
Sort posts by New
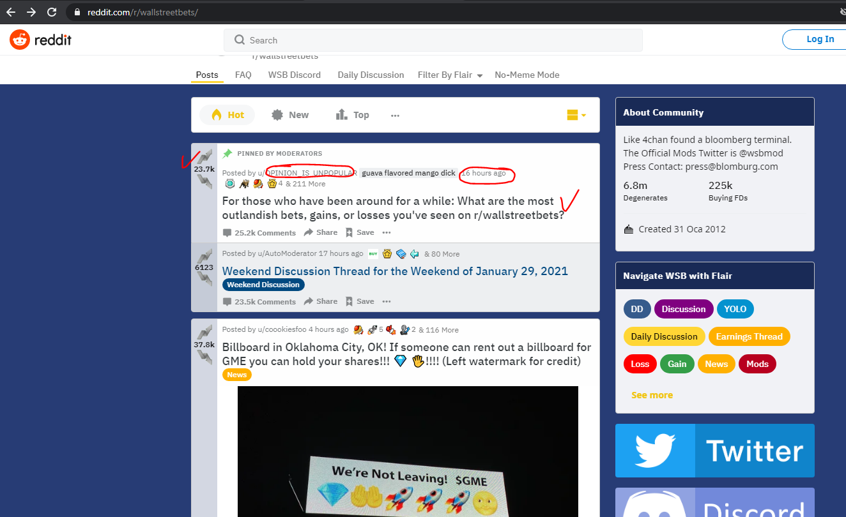(290, 115)
